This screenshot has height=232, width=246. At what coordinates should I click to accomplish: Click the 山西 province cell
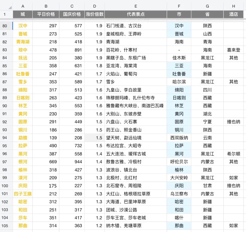[208, 34]
